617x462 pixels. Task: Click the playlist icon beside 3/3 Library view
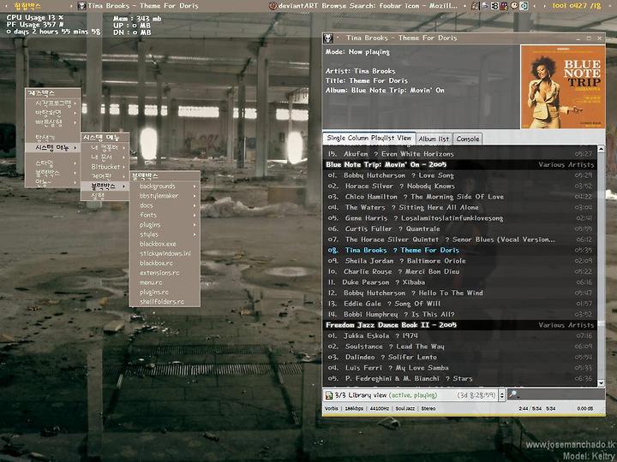pos(328,395)
